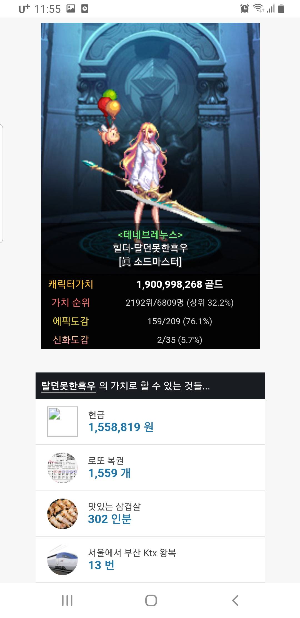Tap the <테네브레누스> guild name

click(150, 235)
